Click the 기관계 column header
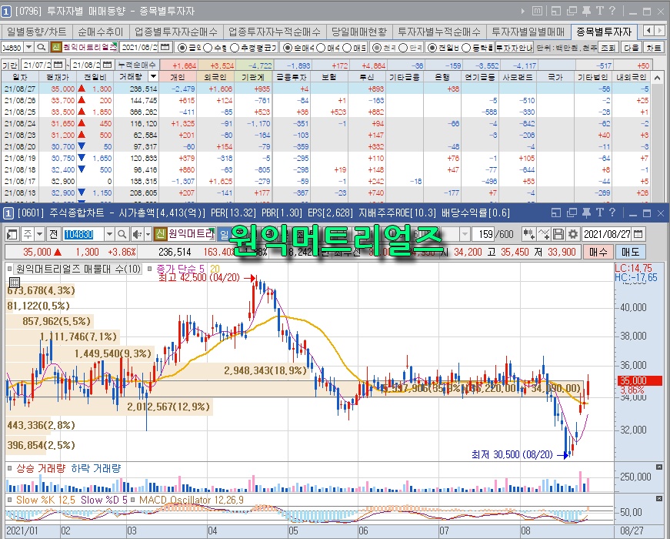The image size is (670, 539). pyautogui.click(x=253, y=77)
